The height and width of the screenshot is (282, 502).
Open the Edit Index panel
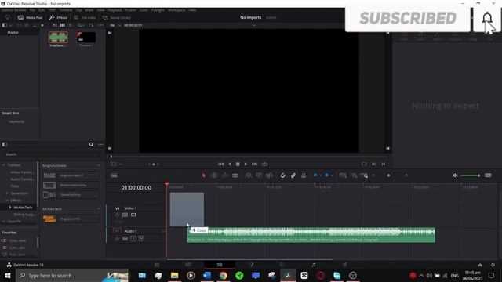(85, 17)
